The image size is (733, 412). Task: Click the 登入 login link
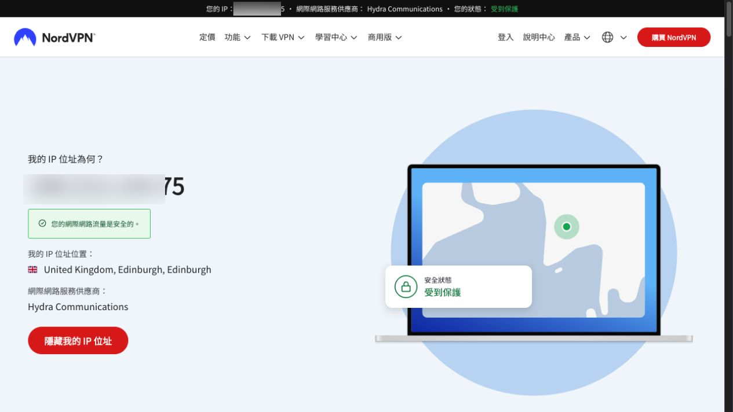[x=505, y=37]
